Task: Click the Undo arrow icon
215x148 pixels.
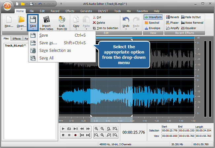Action: (126, 19)
